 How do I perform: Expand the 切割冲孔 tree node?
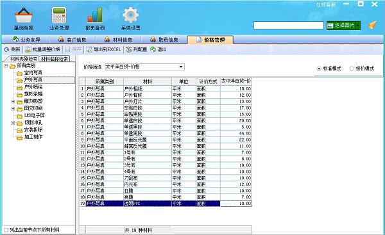click(x=13, y=123)
